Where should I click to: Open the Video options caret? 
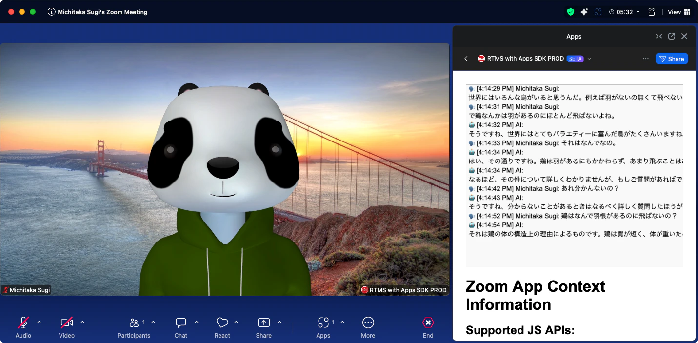coord(82,322)
